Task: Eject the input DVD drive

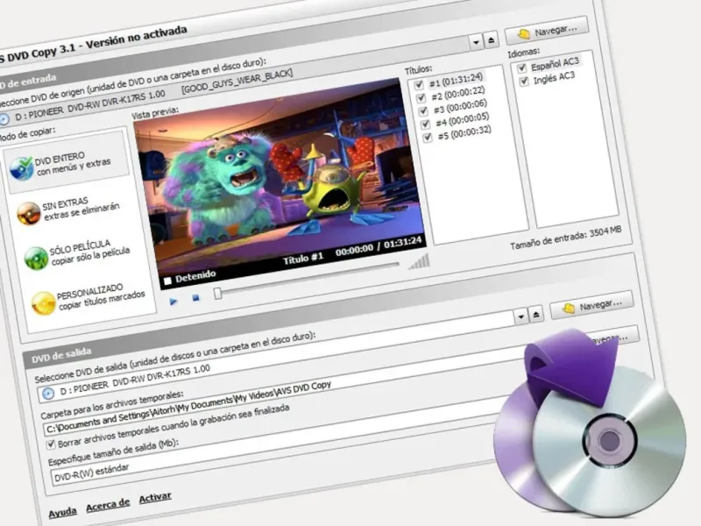Action: pyautogui.click(x=492, y=40)
